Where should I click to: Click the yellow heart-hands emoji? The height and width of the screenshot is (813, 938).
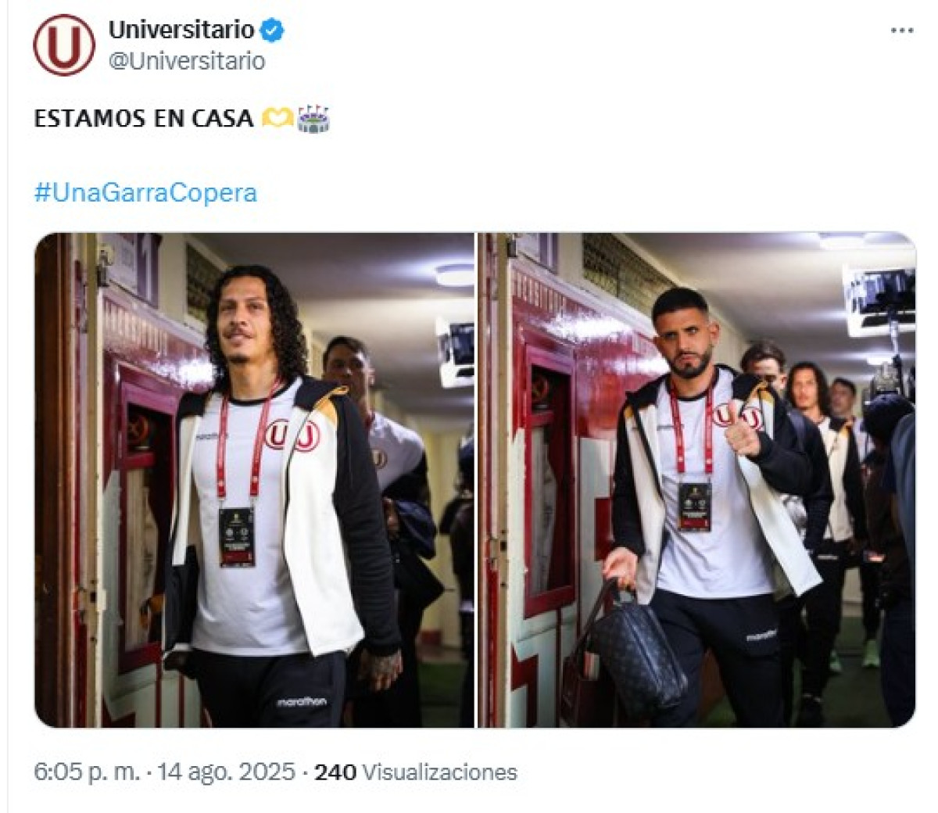[x=277, y=118]
